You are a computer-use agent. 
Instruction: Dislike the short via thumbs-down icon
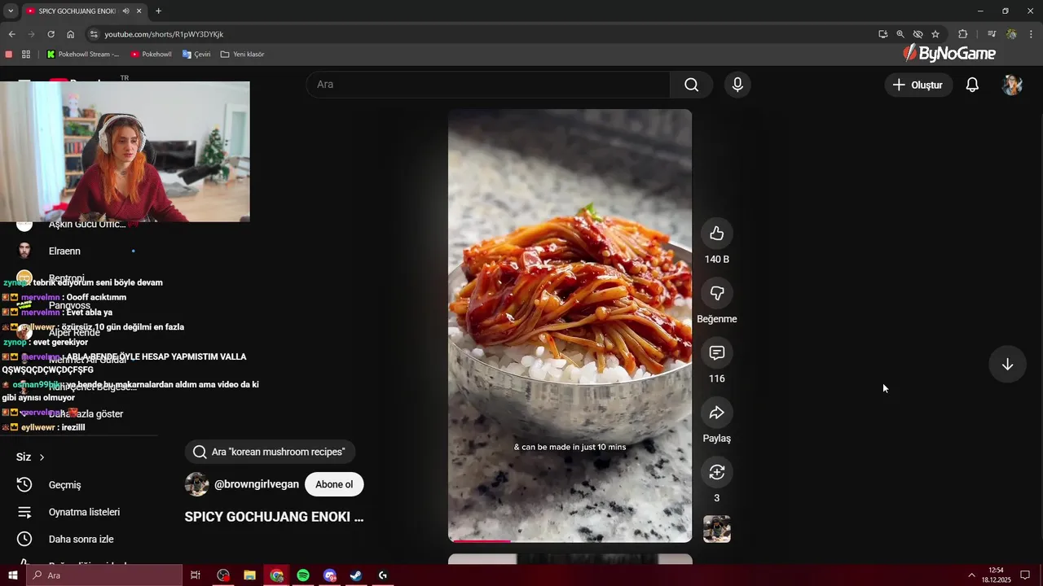pyautogui.click(x=717, y=293)
